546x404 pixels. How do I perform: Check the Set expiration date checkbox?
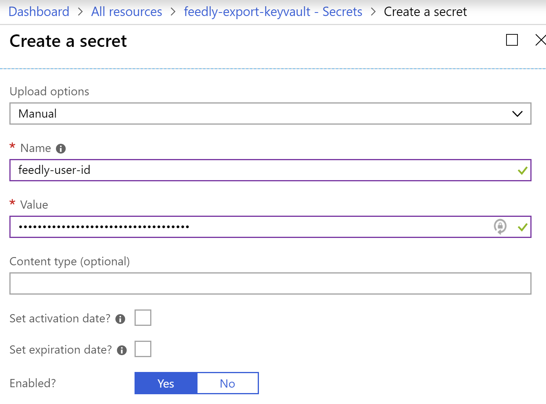pos(143,349)
